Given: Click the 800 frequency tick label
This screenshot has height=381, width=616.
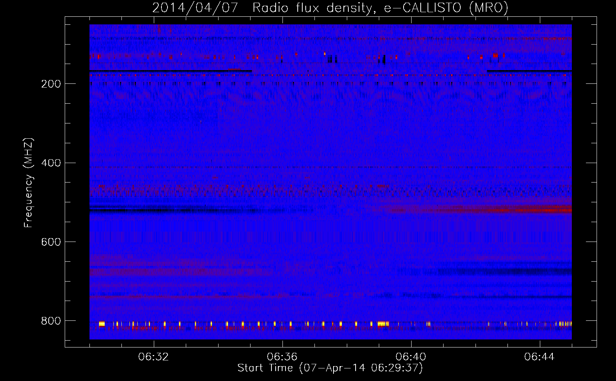Looking at the screenshot, I should click(x=51, y=321).
